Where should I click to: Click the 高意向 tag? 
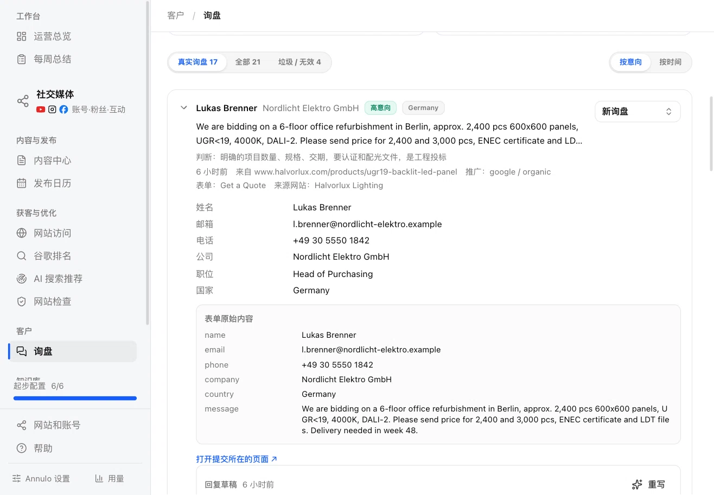pyautogui.click(x=380, y=108)
